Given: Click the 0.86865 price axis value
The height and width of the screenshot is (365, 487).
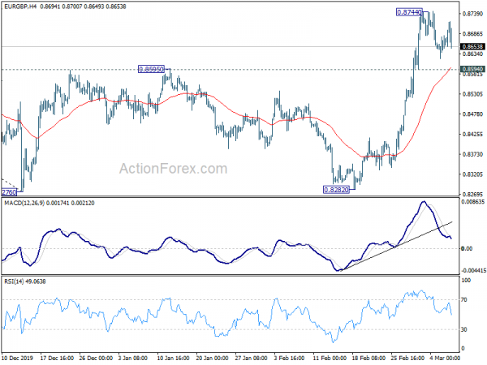Looking at the screenshot, I should coord(472,34).
